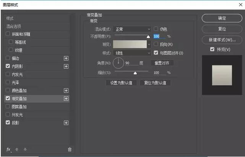Toggle the 反向(R) reverse checkbox
The height and width of the screenshot is (157, 245).
[x=156, y=44]
